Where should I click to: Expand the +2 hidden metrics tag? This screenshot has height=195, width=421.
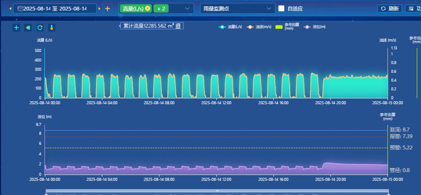pos(161,9)
